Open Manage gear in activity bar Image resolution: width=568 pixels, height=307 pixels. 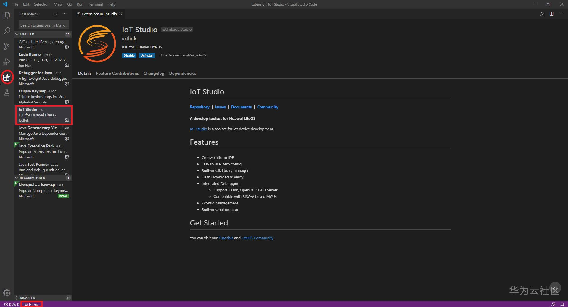[7, 293]
